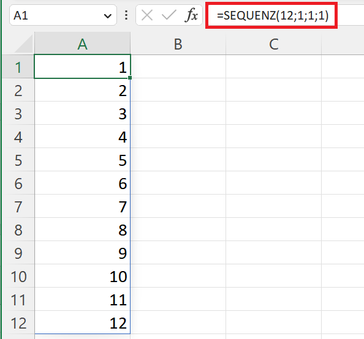Click empty cell C9
364x339 pixels.
pos(274,253)
